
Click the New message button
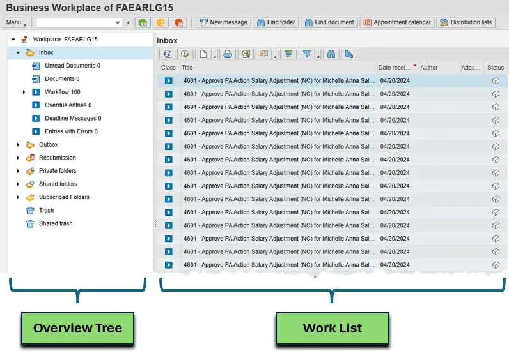click(x=223, y=22)
